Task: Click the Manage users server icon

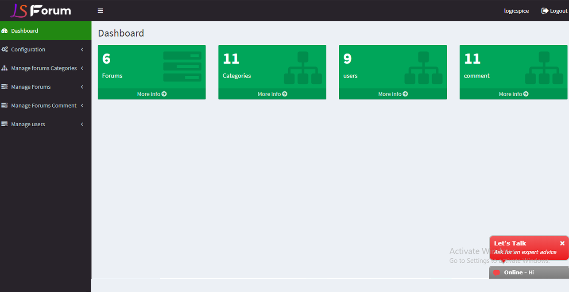Action: click(4, 124)
